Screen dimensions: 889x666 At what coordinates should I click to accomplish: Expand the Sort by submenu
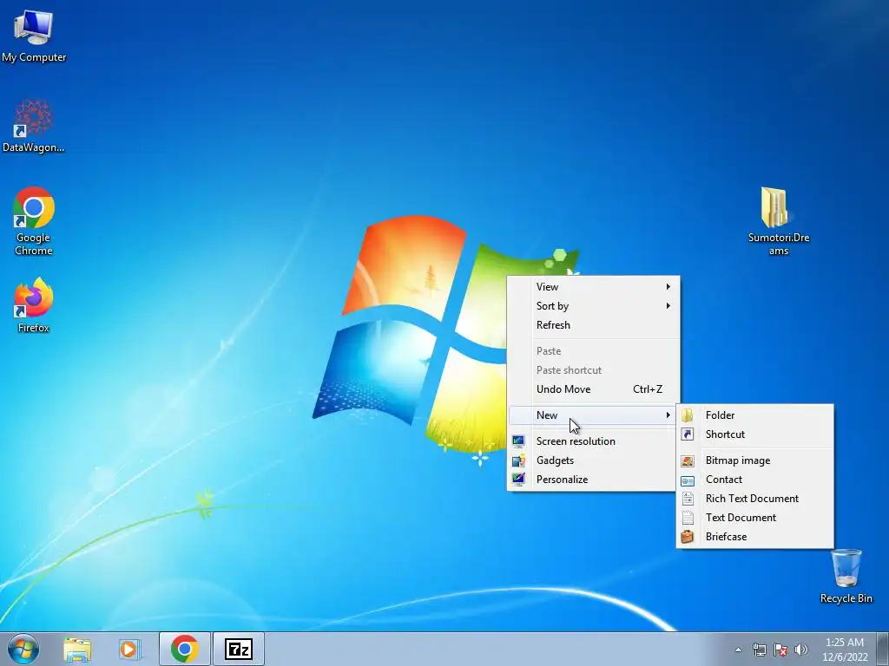tap(594, 306)
